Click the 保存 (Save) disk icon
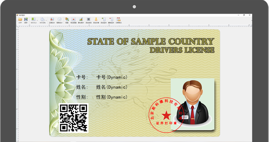The width and height of the screenshot is (269, 142). pyautogui.click(x=26, y=19)
